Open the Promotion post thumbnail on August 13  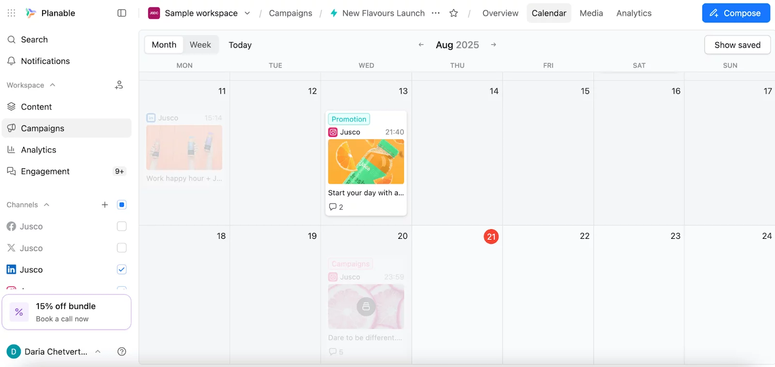366,162
